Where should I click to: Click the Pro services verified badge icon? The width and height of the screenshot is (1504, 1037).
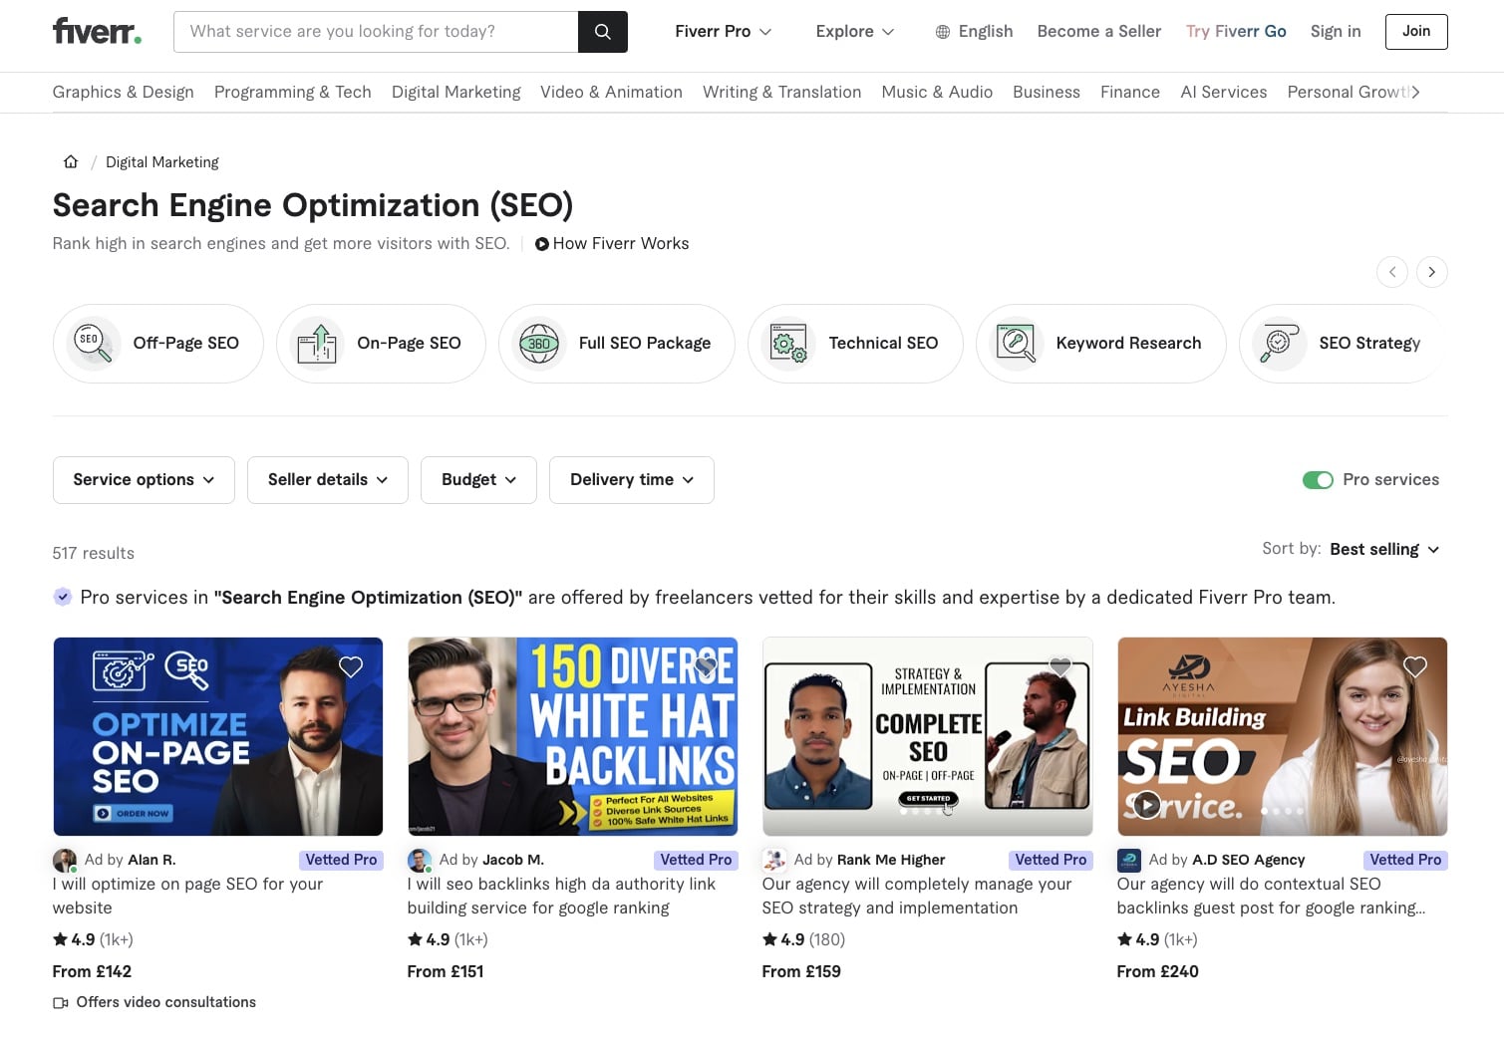coord(62,597)
